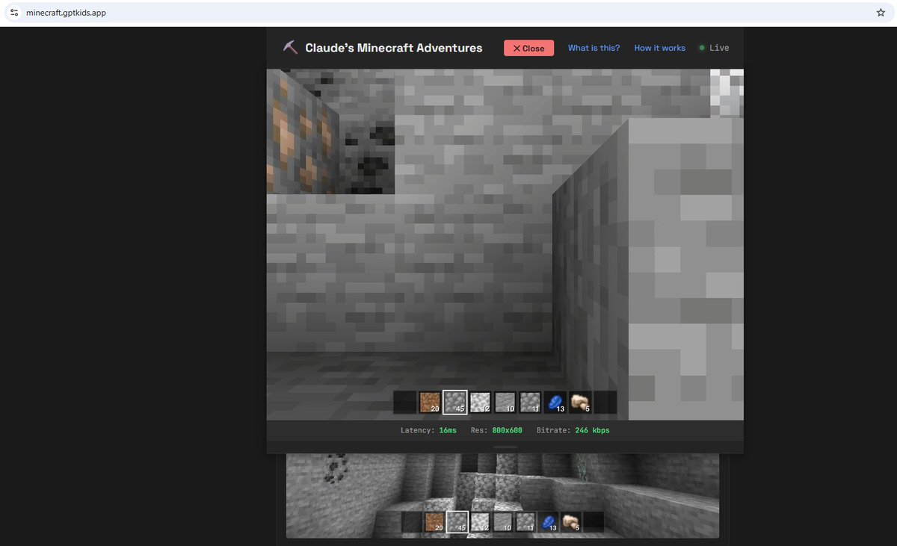Select the empty last hotbar slot in overlay

tap(605, 403)
